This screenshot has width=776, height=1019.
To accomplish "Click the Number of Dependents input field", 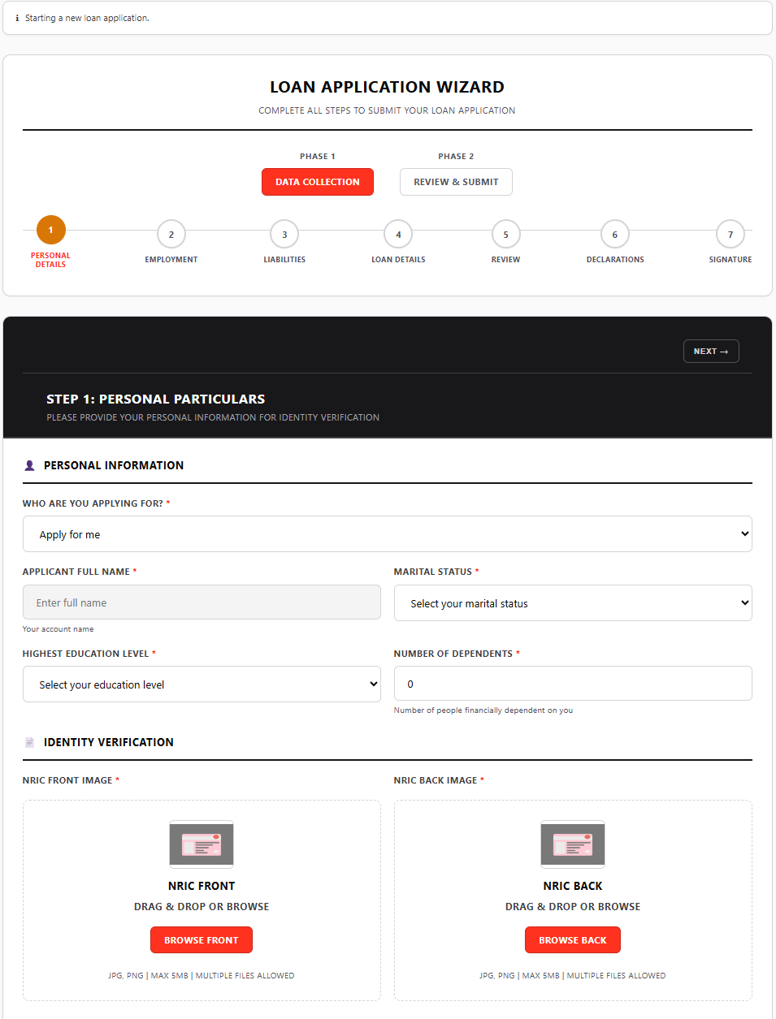I will (x=573, y=683).
